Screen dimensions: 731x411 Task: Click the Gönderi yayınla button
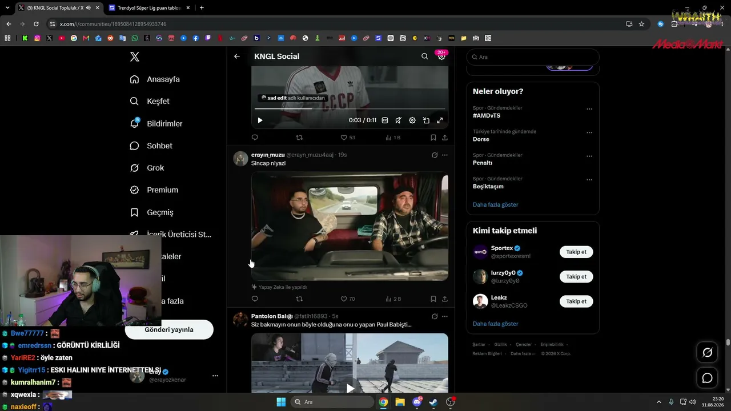(169, 329)
